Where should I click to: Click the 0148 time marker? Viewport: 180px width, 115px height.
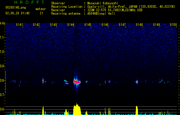point(139,25)
